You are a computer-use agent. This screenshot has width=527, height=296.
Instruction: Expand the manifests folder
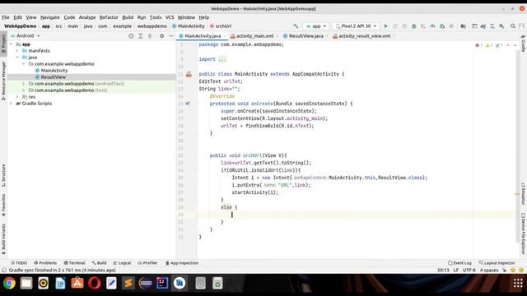(x=17, y=51)
